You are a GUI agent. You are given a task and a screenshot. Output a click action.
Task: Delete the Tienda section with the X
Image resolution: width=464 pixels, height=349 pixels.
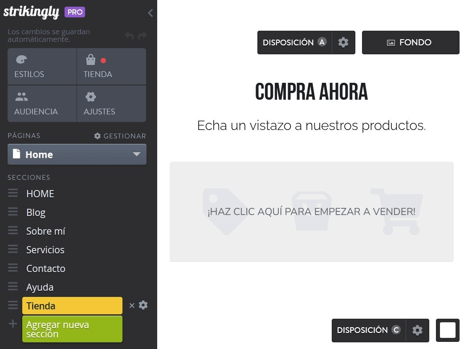[x=132, y=305]
